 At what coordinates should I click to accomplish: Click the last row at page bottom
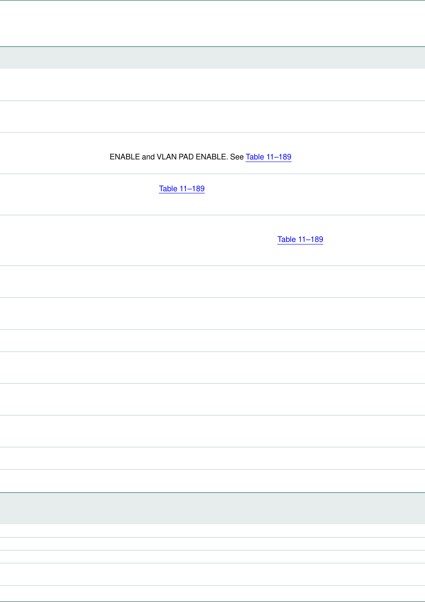212,593
